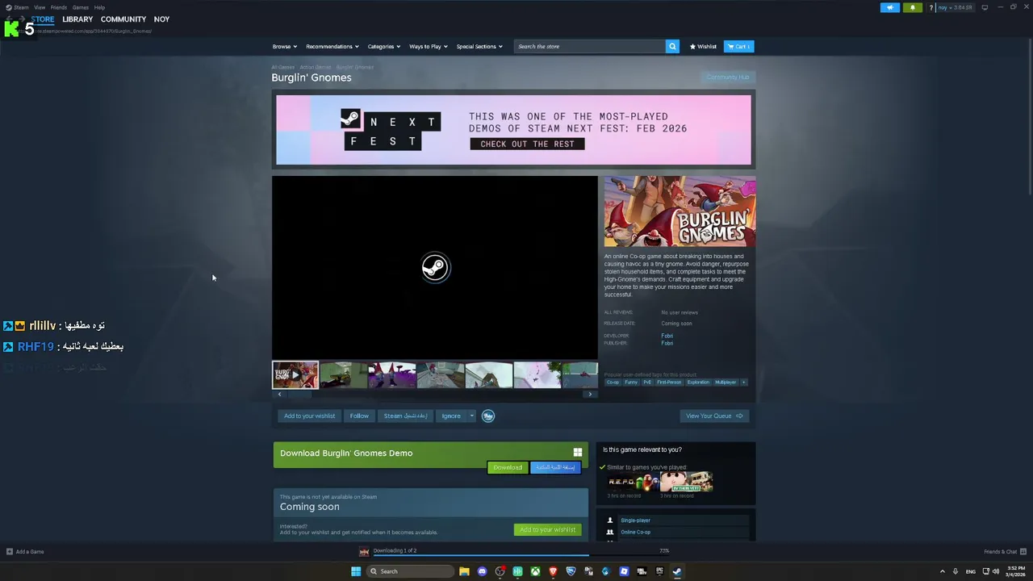Click View Your Queue button
The width and height of the screenshot is (1033, 581).
(714, 416)
